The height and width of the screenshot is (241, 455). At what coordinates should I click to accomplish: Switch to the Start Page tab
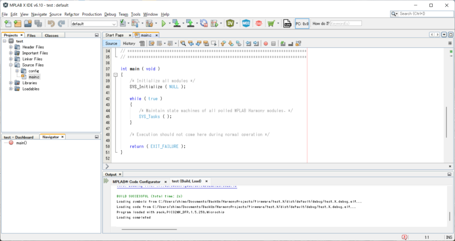point(114,35)
